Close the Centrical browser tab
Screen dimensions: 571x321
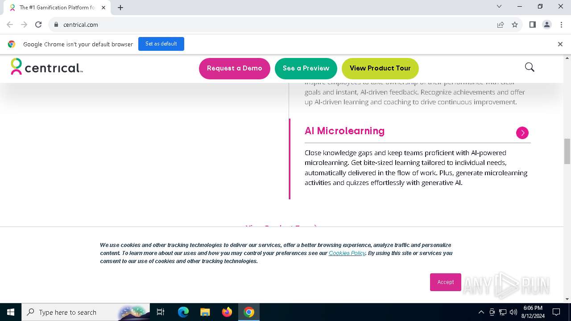(103, 7)
